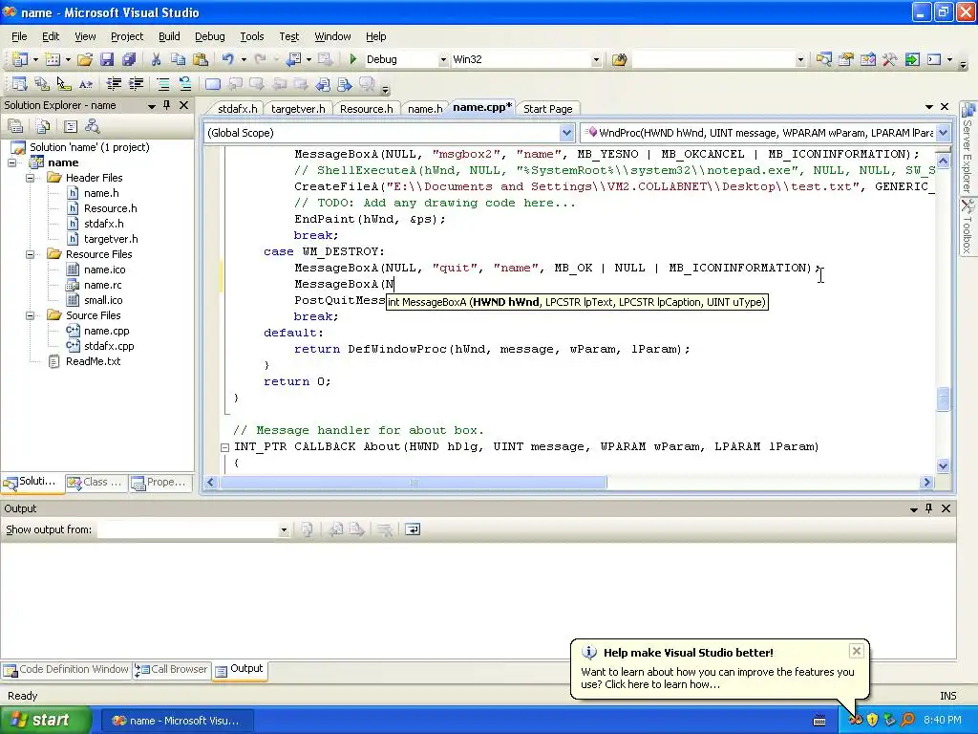Viewport: 978px width, 734px height.
Task: Click the Find combo box input field
Action: (713, 60)
